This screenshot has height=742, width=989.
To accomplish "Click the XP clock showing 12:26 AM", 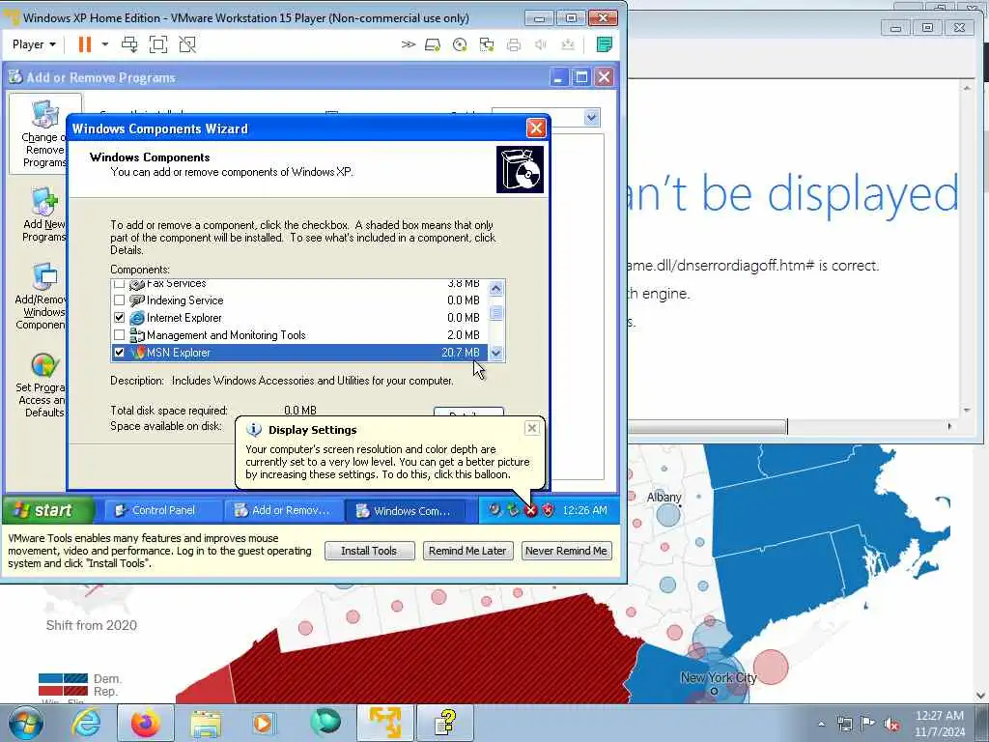I will 584,510.
